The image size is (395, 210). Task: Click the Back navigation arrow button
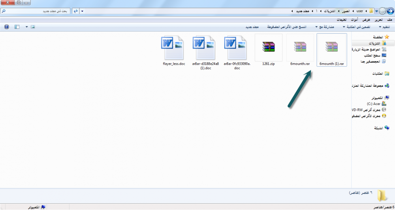coord(390,11)
